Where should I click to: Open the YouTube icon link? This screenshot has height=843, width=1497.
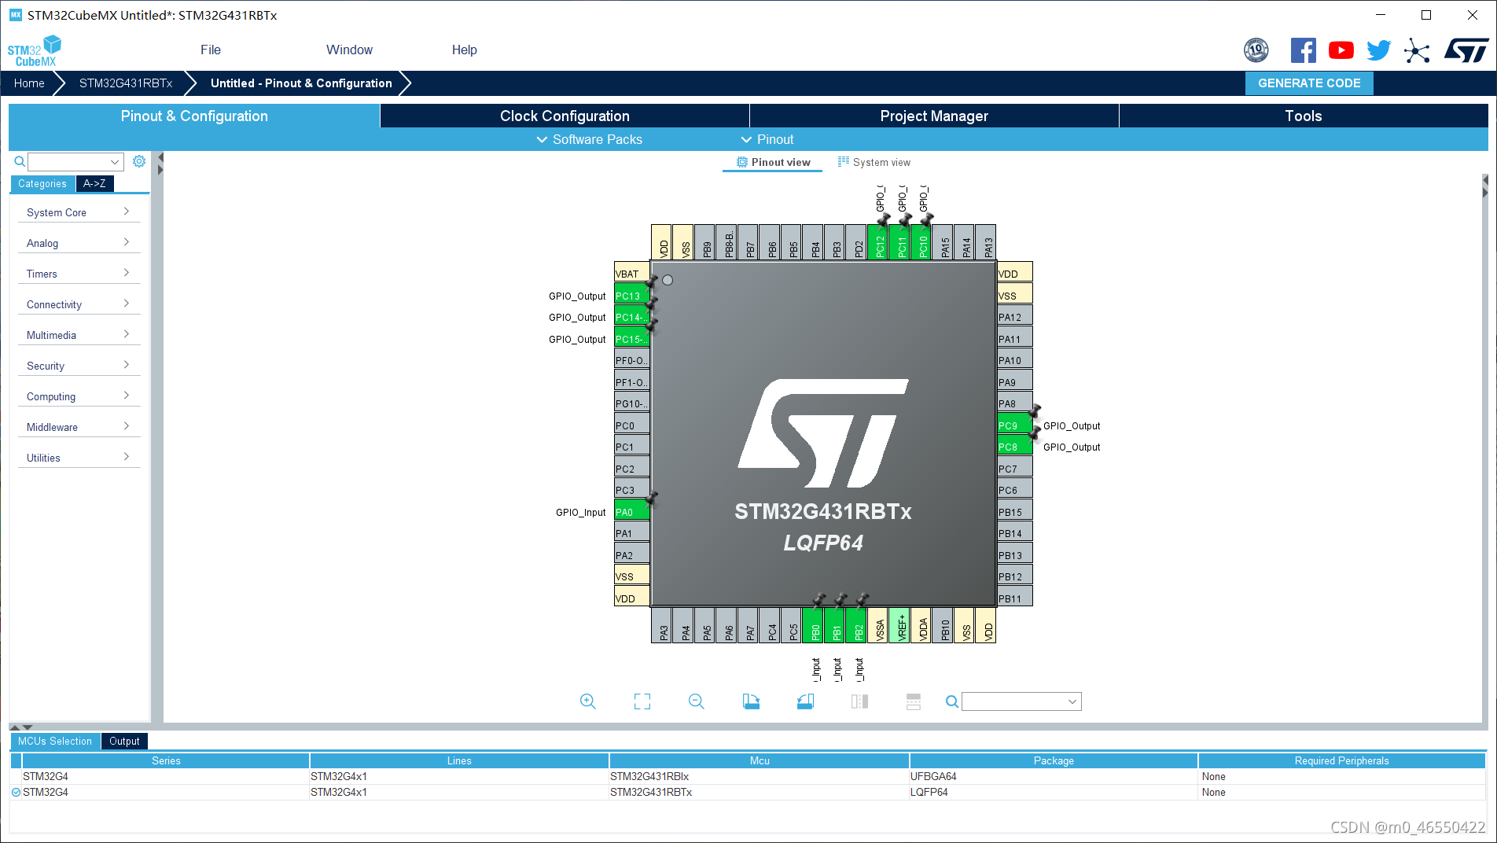[1341, 50]
